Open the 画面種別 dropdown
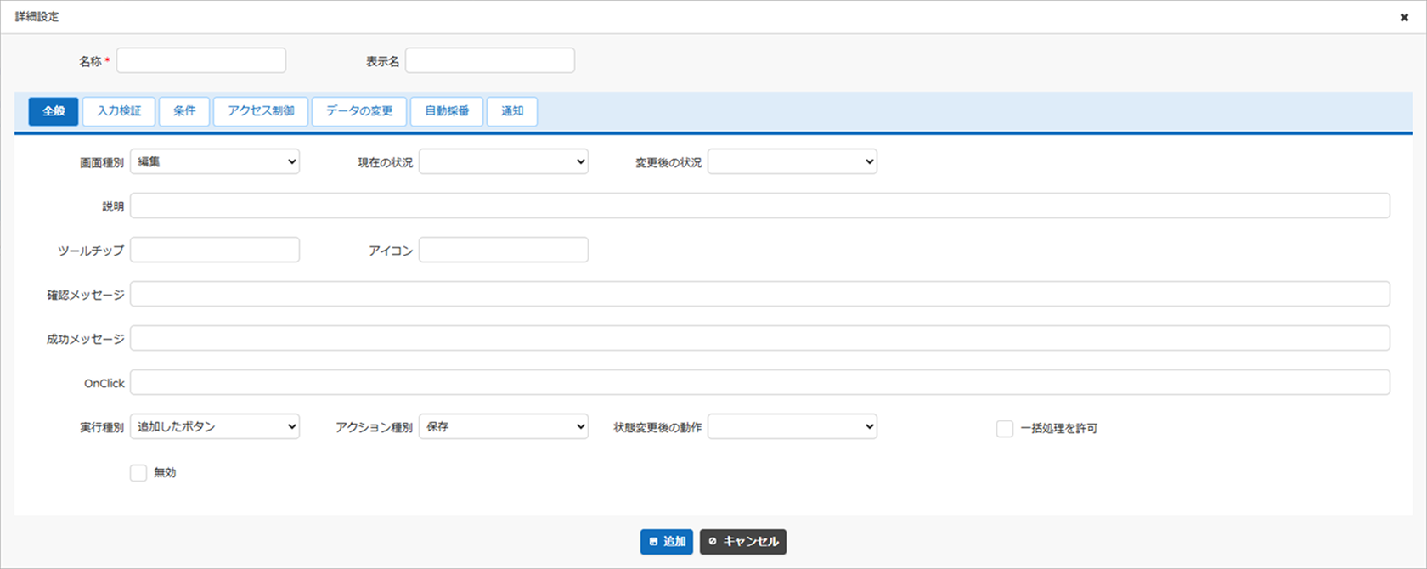 tap(215, 162)
